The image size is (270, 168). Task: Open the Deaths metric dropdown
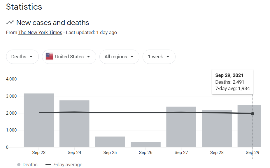coord(22,57)
